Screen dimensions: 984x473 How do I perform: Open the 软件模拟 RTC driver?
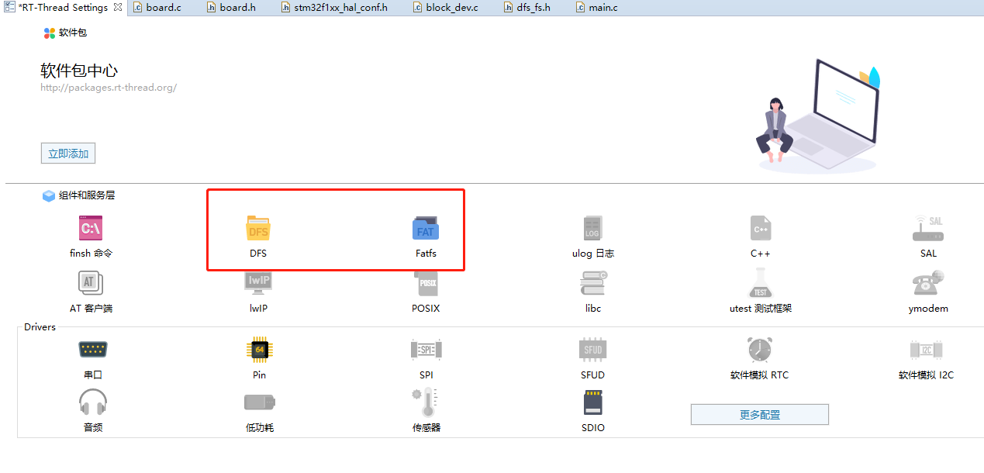tap(760, 354)
